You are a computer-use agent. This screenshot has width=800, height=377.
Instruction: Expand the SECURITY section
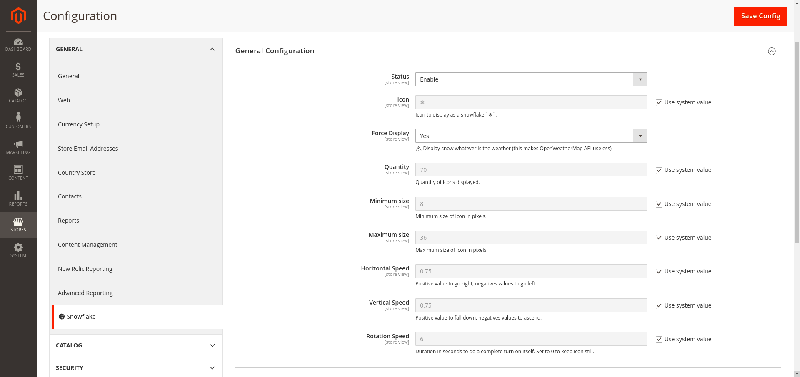point(136,368)
